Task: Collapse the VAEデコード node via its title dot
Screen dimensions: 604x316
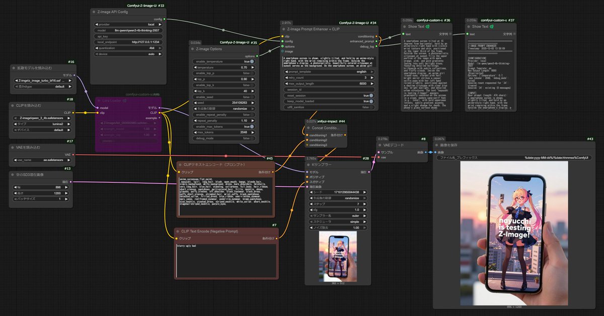Action: [x=381, y=145]
